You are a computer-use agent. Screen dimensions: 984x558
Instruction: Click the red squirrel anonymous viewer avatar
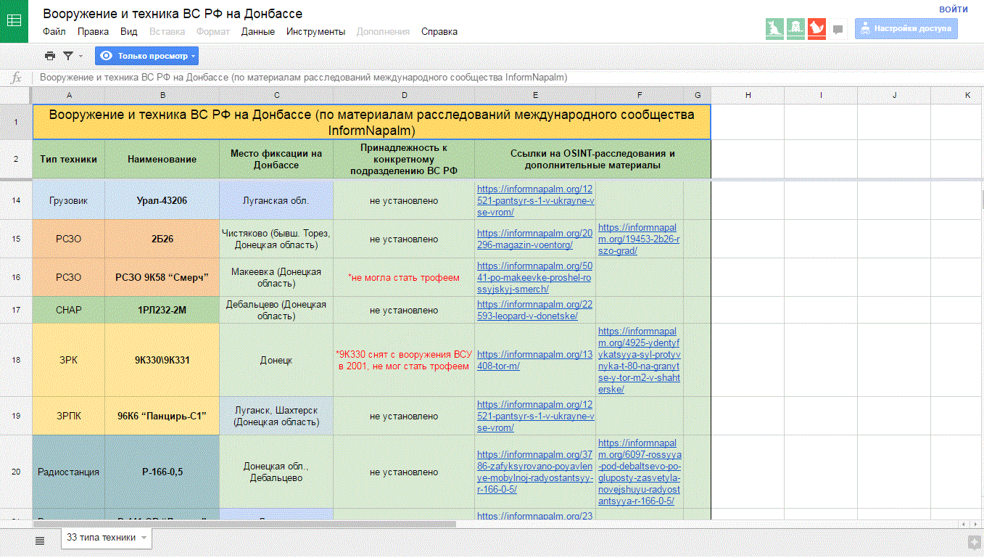(x=816, y=28)
